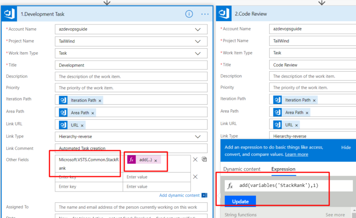Delete the second empty Other Fields row
Screen dimensions: 356x218
coord(195,176)
